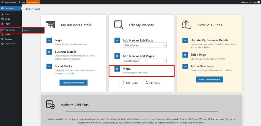Click the blue arrow beside Edit a Page
Viewport: 261px width, 126px height.
coord(185,55)
